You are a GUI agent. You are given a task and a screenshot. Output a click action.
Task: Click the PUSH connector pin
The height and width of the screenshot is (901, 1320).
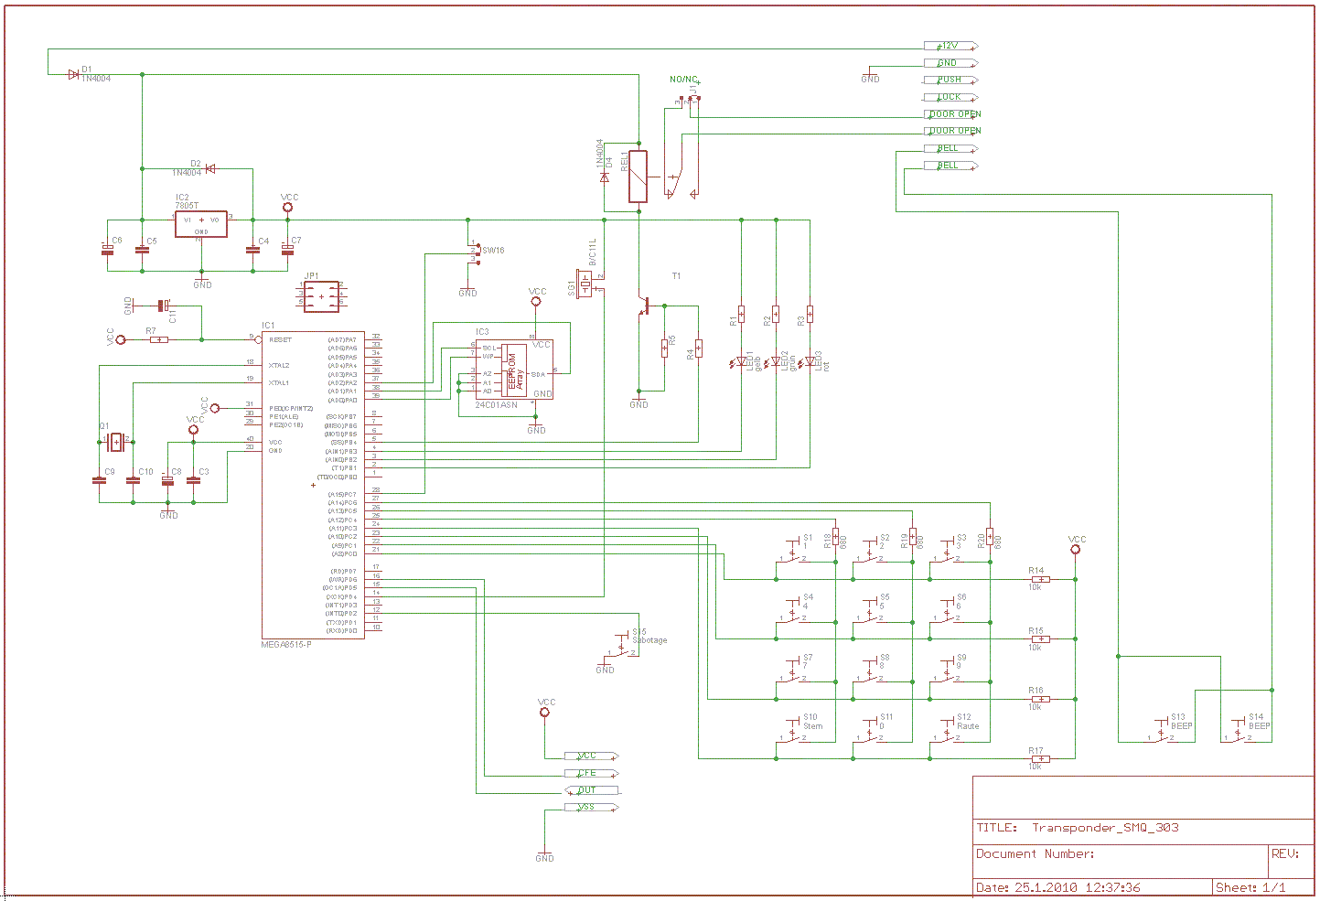coord(951,80)
